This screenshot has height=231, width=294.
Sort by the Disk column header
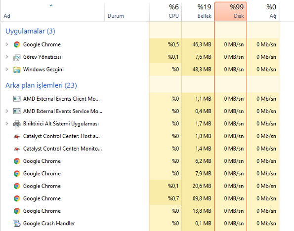coord(231,11)
